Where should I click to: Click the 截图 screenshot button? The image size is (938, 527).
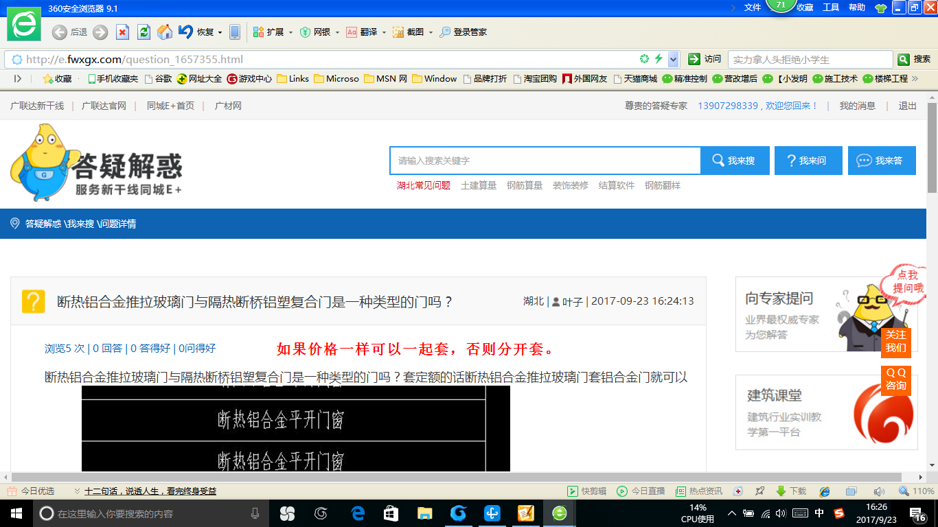click(408, 32)
